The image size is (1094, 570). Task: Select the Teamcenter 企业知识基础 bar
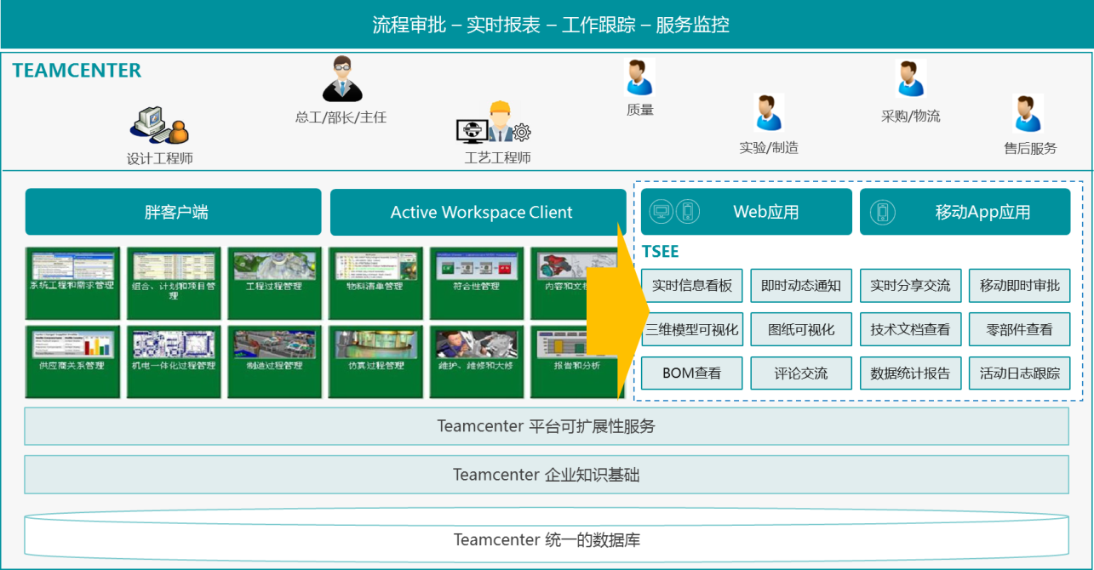pyautogui.click(x=547, y=475)
